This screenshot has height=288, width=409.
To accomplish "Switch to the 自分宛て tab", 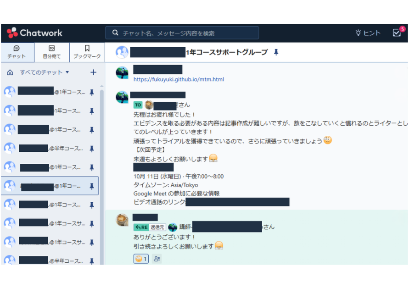I will pos(51,52).
